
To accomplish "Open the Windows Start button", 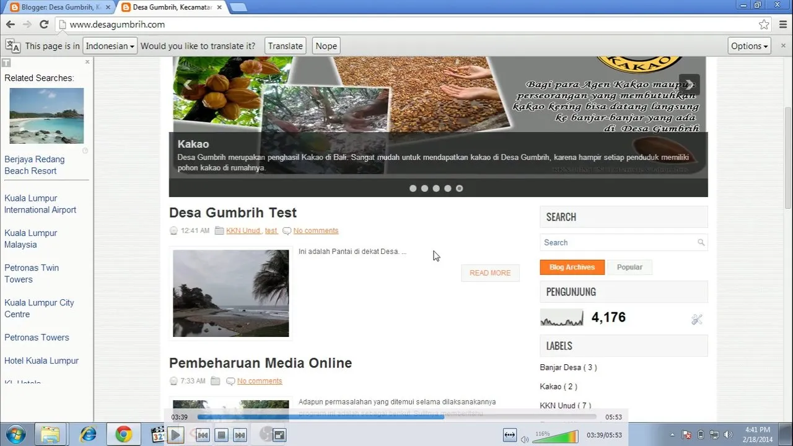I will pos(15,435).
